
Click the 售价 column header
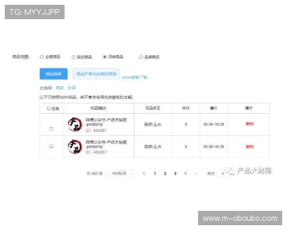tap(214, 108)
